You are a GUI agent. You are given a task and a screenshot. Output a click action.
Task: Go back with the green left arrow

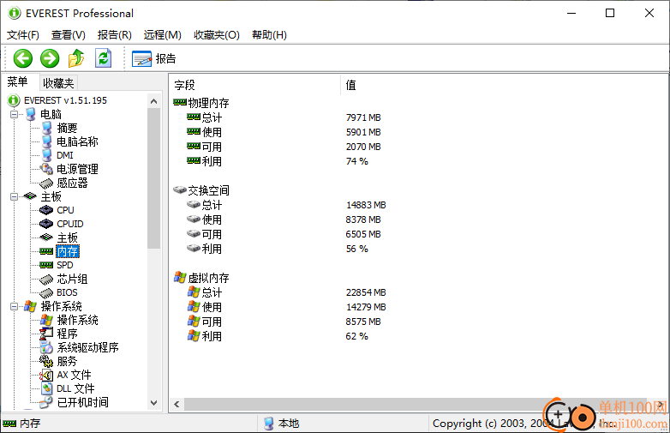[22, 58]
